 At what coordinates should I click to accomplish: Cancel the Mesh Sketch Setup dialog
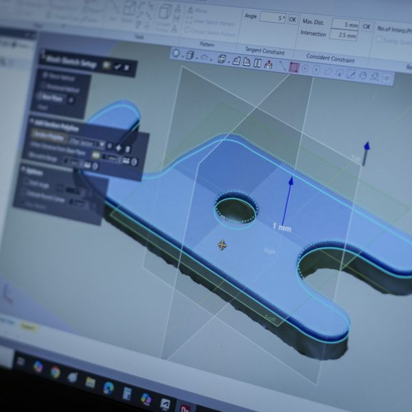(x=128, y=67)
